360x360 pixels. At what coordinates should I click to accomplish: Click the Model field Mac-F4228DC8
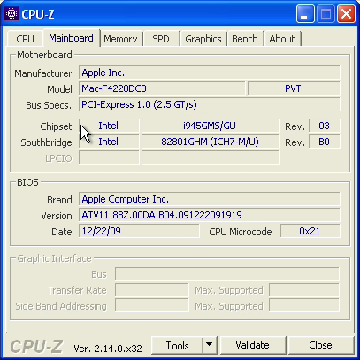pyautogui.click(x=162, y=88)
